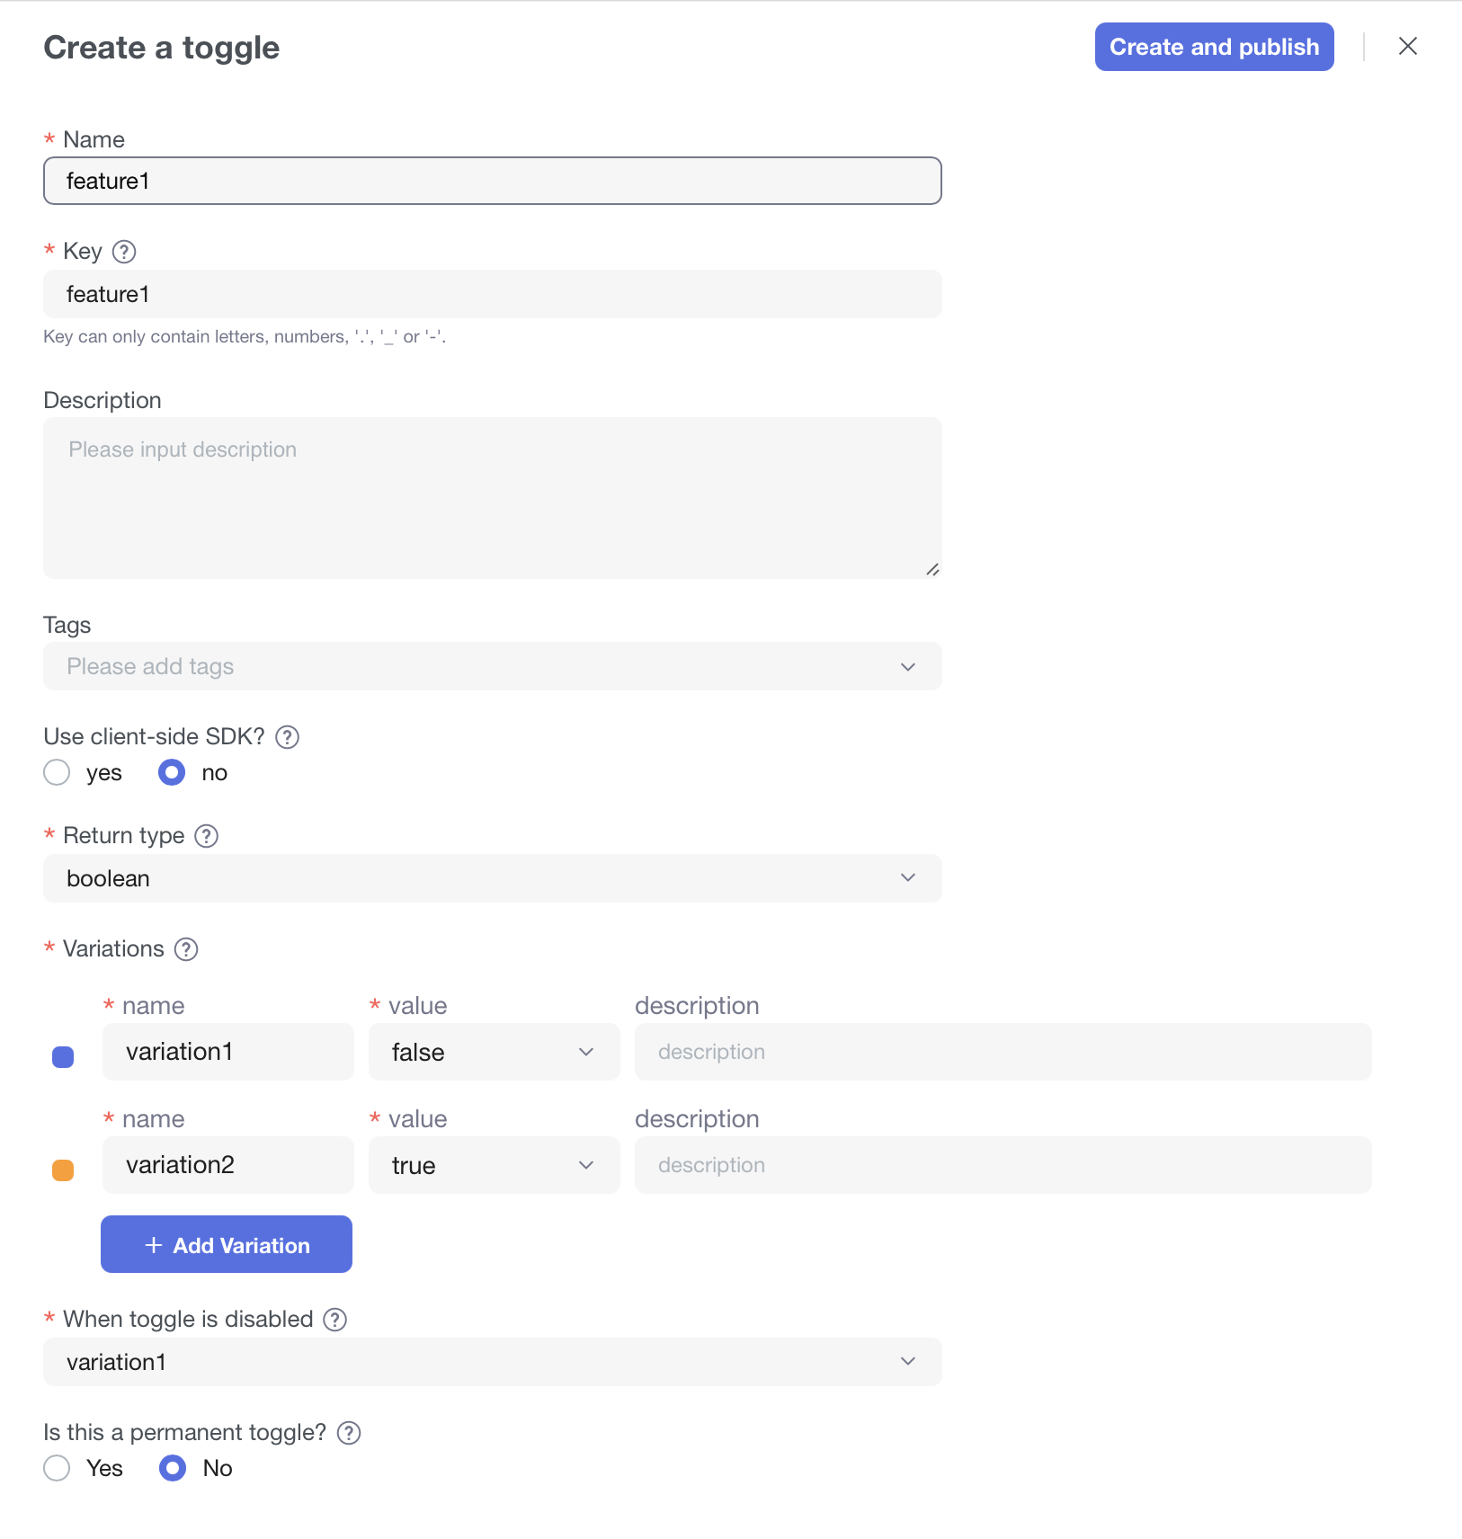Viewport: 1462px width, 1539px height.
Task: Click the Return type help icon
Action: pyautogui.click(x=207, y=836)
